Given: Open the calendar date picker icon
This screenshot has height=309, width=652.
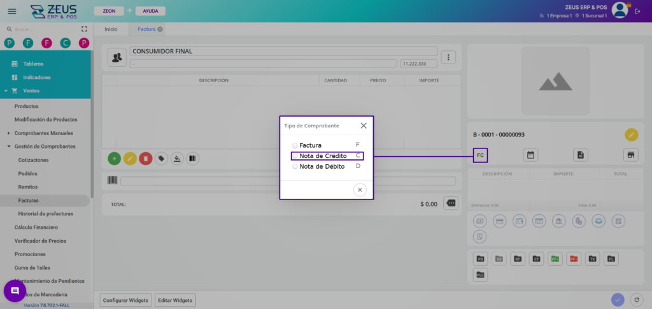Looking at the screenshot, I should point(530,155).
